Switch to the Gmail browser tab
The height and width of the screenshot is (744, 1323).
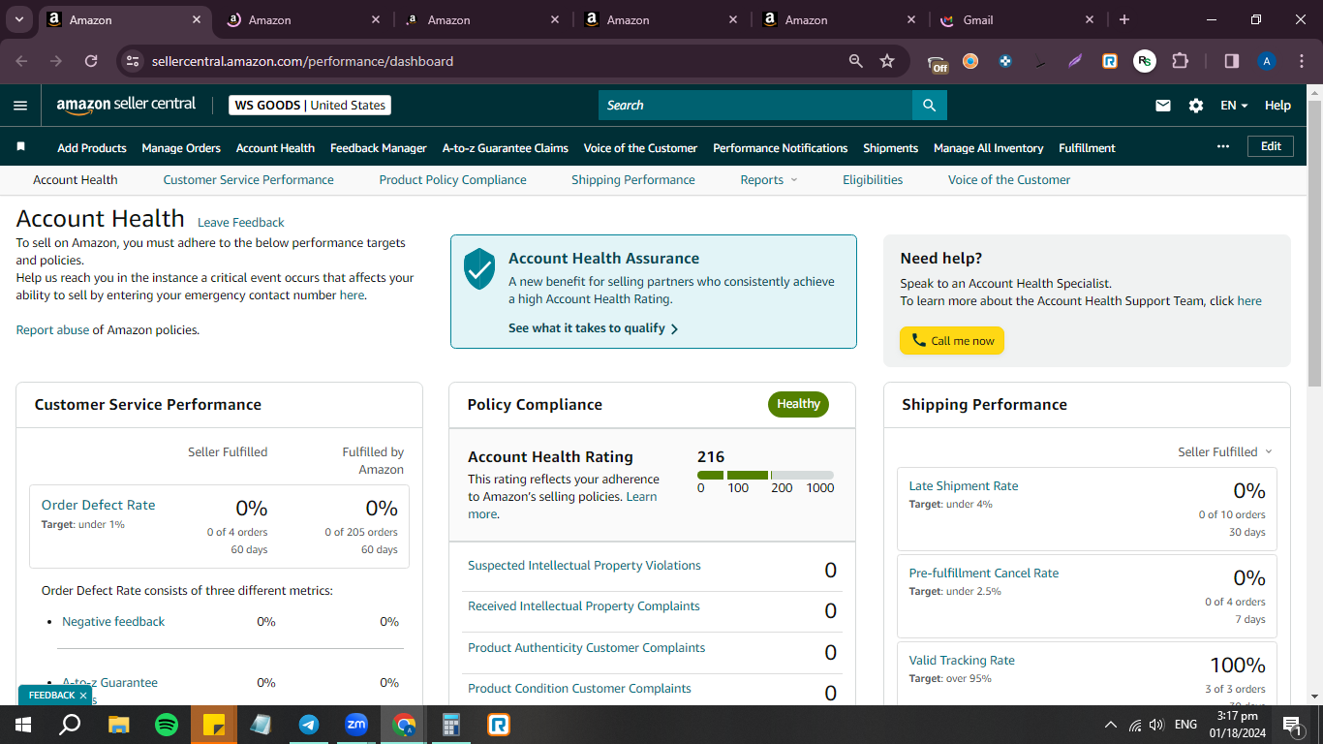(x=1017, y=19)
